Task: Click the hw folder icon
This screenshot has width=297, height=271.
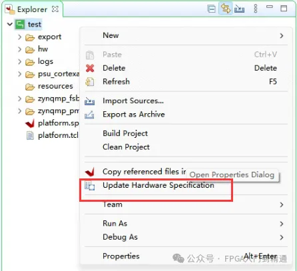Action: pyautogui.click(x=30, y=50)
